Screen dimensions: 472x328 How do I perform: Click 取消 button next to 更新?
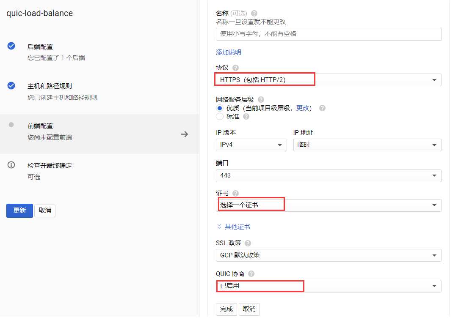tap(45, 210)
